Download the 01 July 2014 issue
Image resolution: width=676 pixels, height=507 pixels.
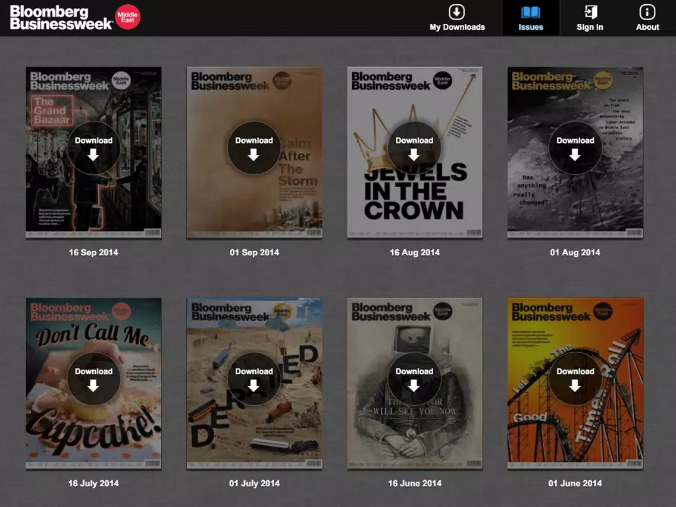254,379
